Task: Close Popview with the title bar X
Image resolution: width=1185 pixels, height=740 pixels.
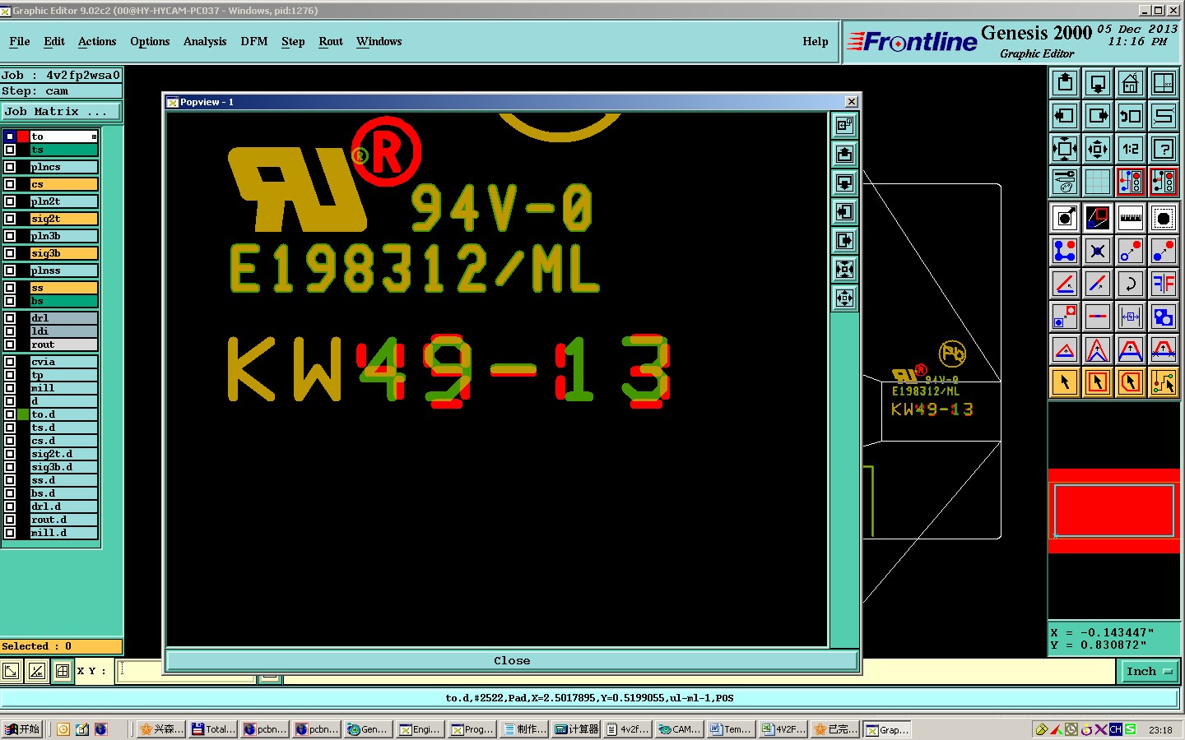Action: click(x=852, y=102)
